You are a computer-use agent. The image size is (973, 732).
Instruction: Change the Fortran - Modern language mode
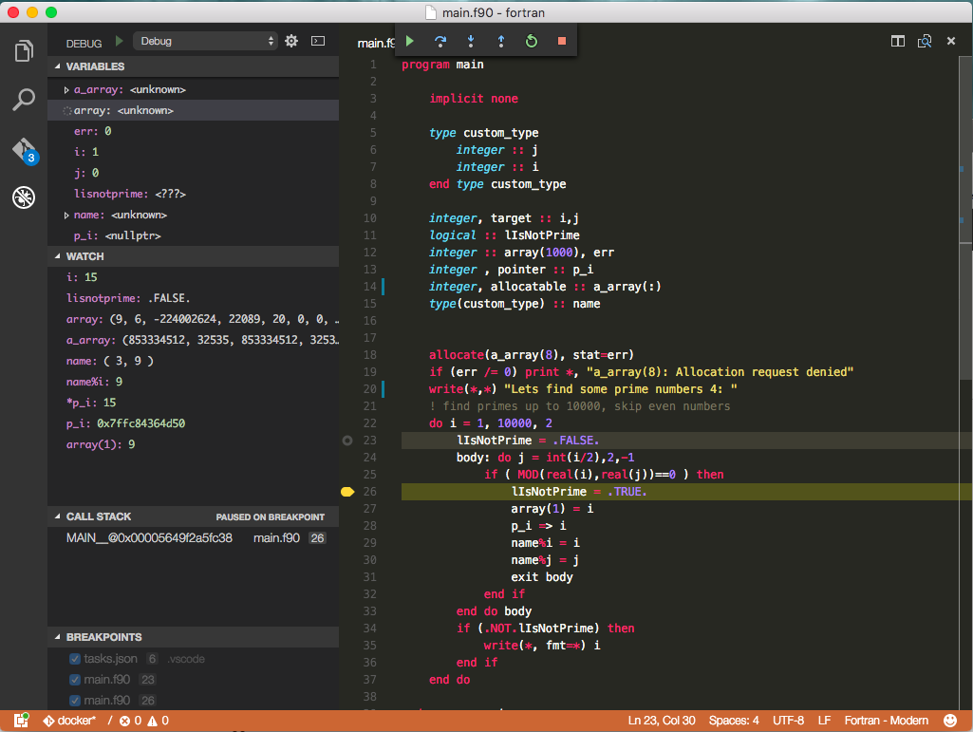tap(888, 721)
